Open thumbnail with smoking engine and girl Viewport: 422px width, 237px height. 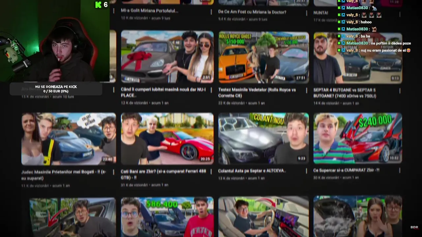(x=358, y=216)
